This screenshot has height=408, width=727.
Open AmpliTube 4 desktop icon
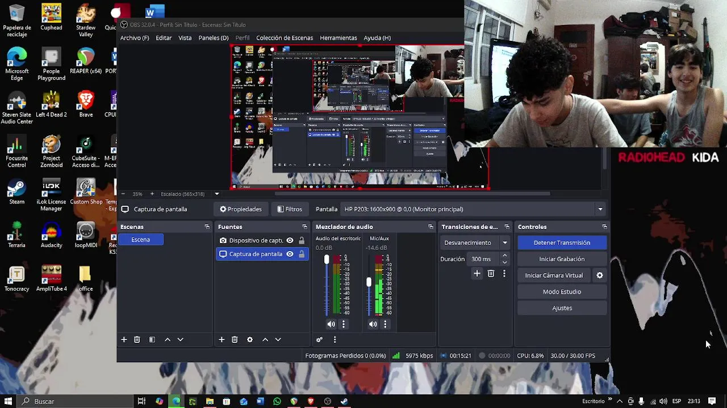(51, 278)
